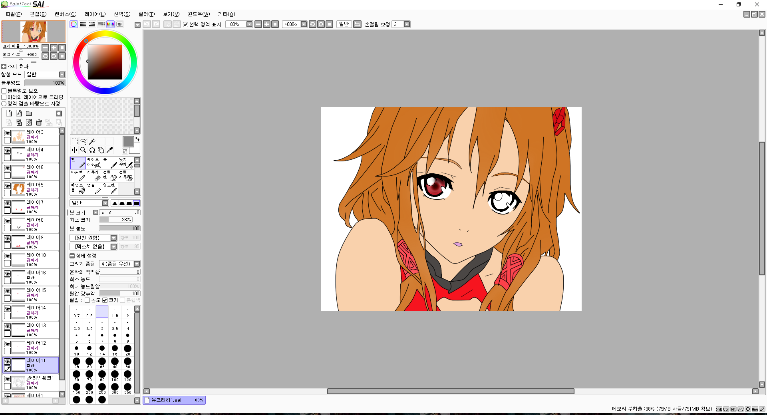
Task: Flip the canvas view horizontally
Action: [x=358, y=24]
